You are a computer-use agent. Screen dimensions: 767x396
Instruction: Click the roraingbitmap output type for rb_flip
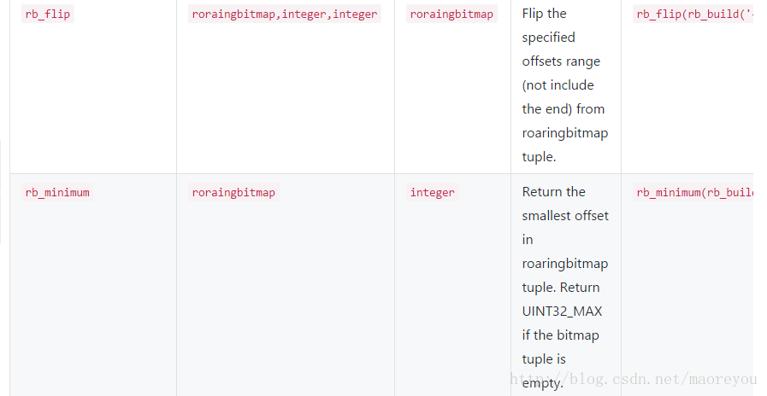point(451,15)
